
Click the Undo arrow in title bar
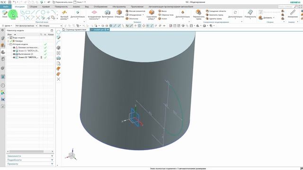pyautogui.click(x=14, y=2)
